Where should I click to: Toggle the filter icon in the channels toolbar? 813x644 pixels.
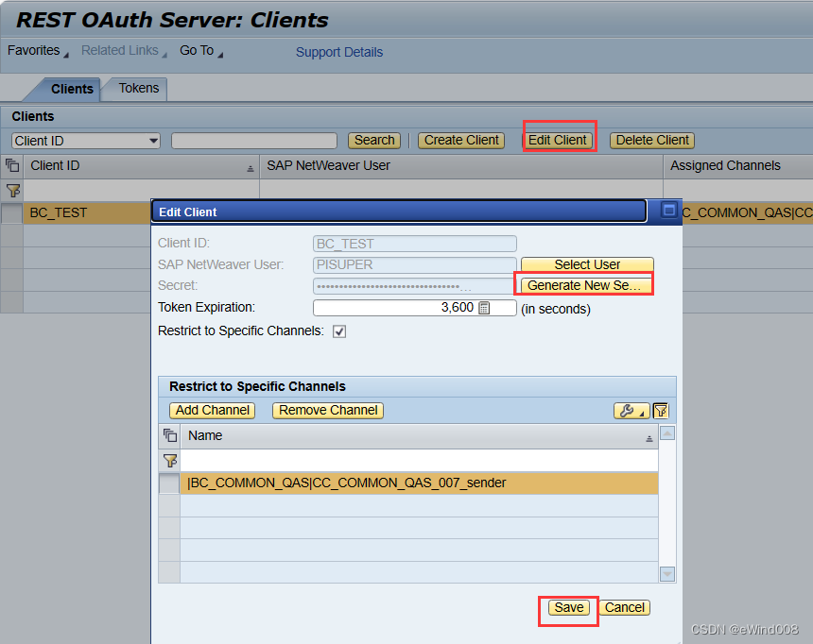click(x=661, y=410)
